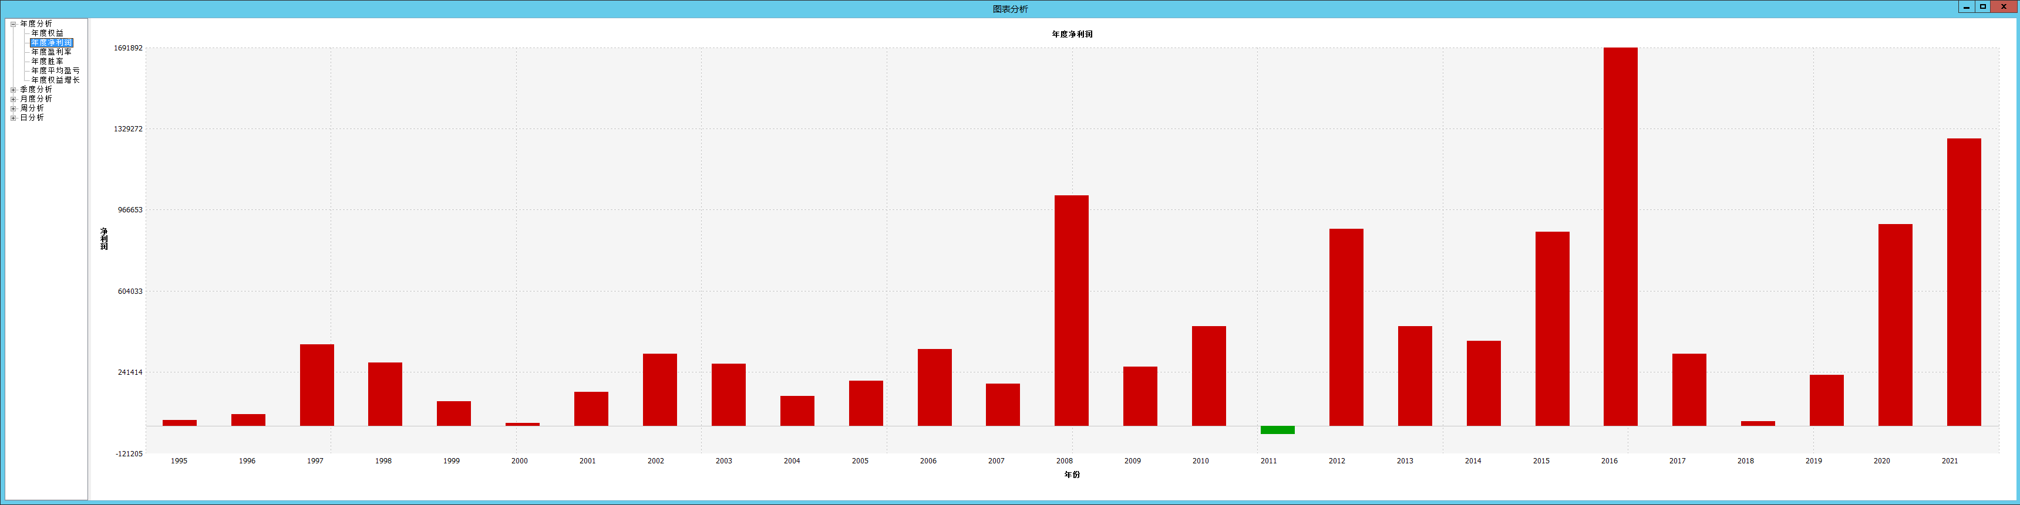Open the 年度盈利率 chart
The image size is (2020, 505).
coord(51,52)
